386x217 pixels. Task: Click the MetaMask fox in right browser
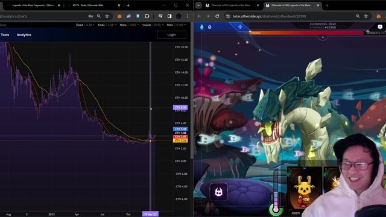click(x=379, y=16)
